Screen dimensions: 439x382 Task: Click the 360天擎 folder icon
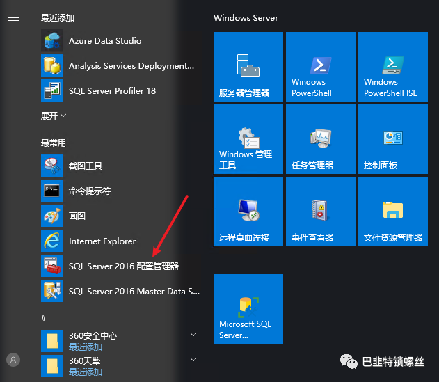(x=52, y=366)
